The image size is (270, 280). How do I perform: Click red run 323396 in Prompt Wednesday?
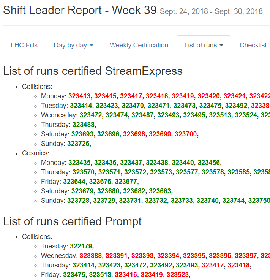pyautogui.click(x=220, y=256)
